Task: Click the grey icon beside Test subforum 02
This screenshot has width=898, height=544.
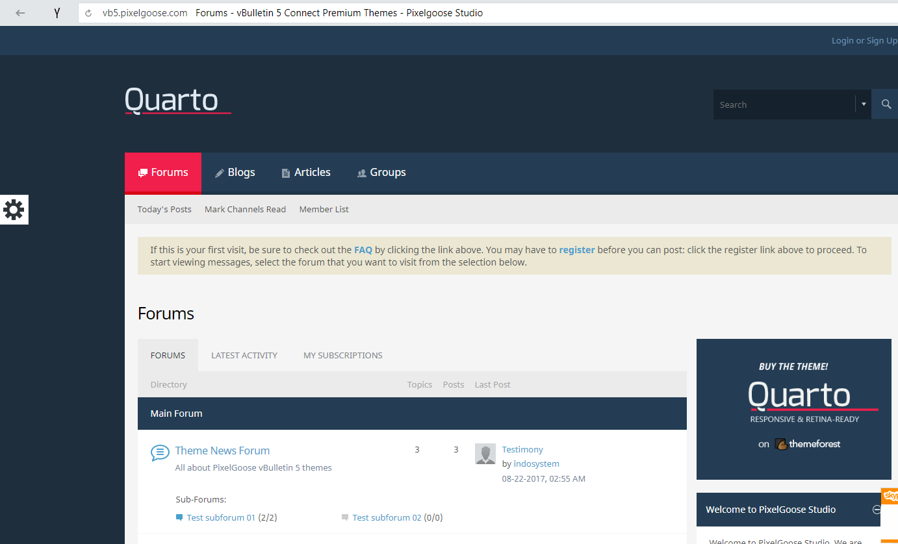Action: pos(345,517)
